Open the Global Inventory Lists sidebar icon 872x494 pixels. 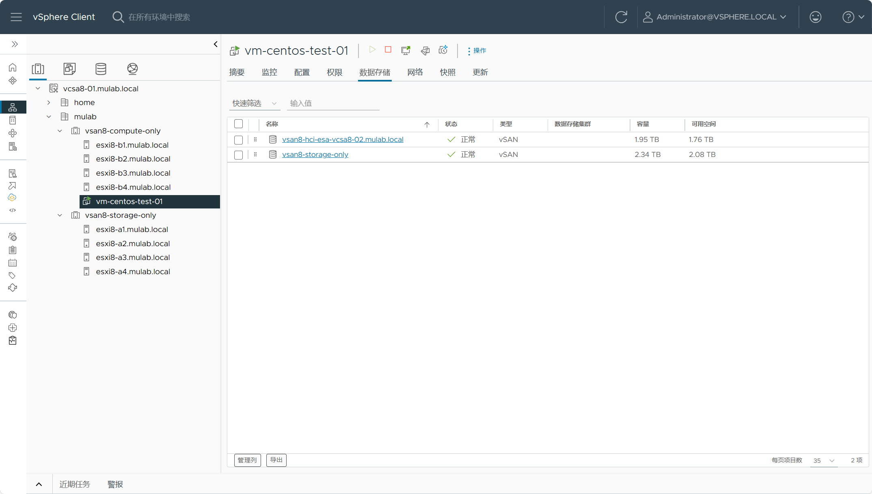point(13,146)
